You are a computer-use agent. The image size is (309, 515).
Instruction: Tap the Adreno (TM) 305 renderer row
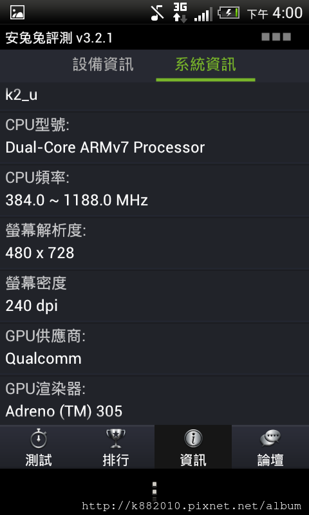coord(154,400)
